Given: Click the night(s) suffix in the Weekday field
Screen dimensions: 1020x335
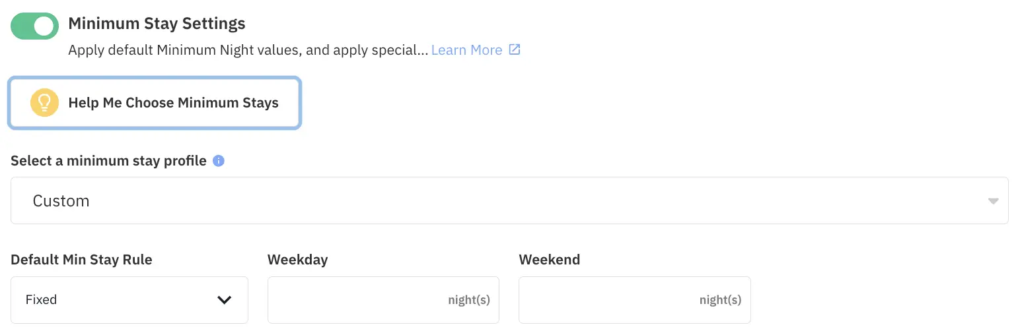Looking at the screenshot, I should [468, 300].
